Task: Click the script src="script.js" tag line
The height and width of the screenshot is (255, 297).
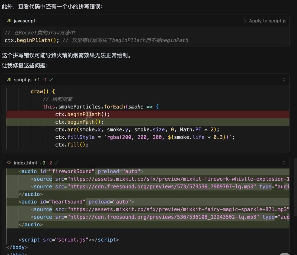Action: coord(69,240)
